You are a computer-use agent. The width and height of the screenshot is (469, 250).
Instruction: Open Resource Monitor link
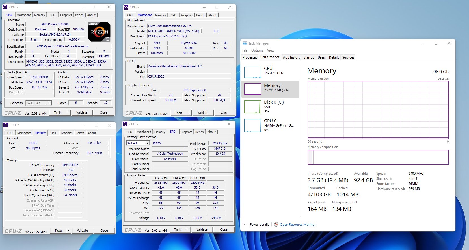297,225
